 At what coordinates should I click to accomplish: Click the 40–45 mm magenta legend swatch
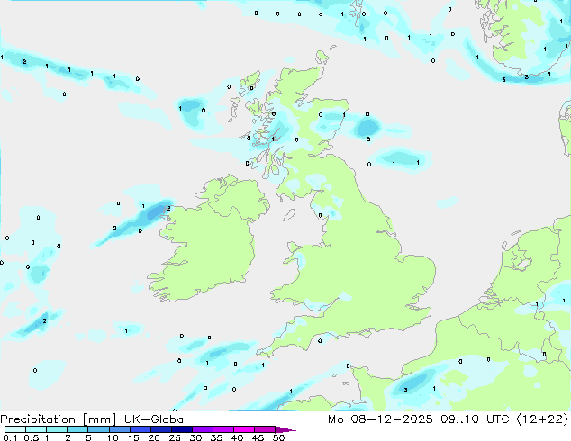click(x=244, y=429)
